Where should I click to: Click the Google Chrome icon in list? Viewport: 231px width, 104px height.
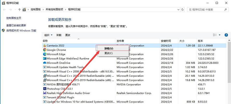[45, 50]
